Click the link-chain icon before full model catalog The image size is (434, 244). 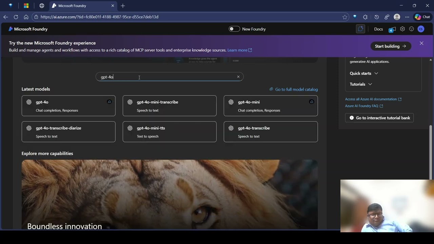(271, 89)
